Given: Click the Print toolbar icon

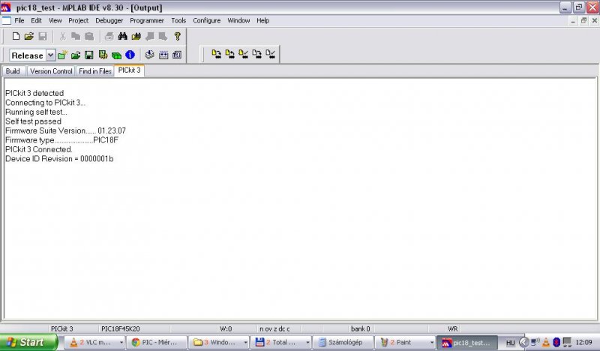Looking at the screenshot, I should pyautogui.click(x=109, y=36).
